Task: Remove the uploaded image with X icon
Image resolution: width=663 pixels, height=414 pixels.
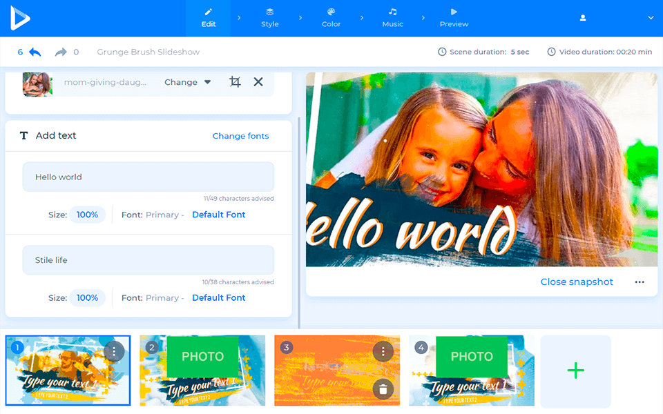Action: pyautogui.click(x=258, y=82)
